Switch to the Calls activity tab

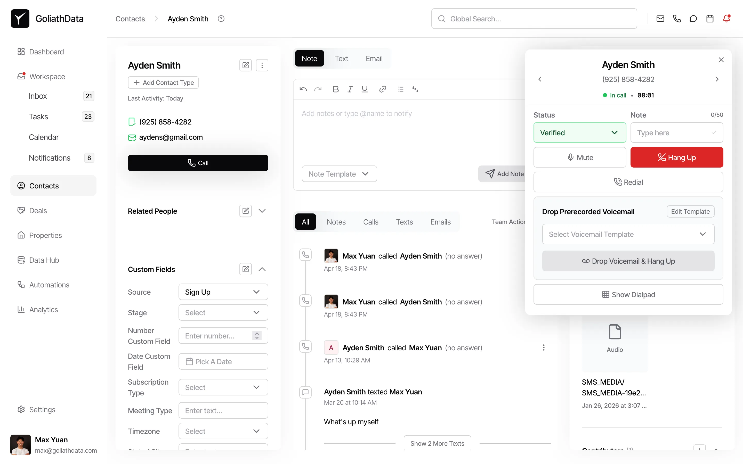[370, 222]
